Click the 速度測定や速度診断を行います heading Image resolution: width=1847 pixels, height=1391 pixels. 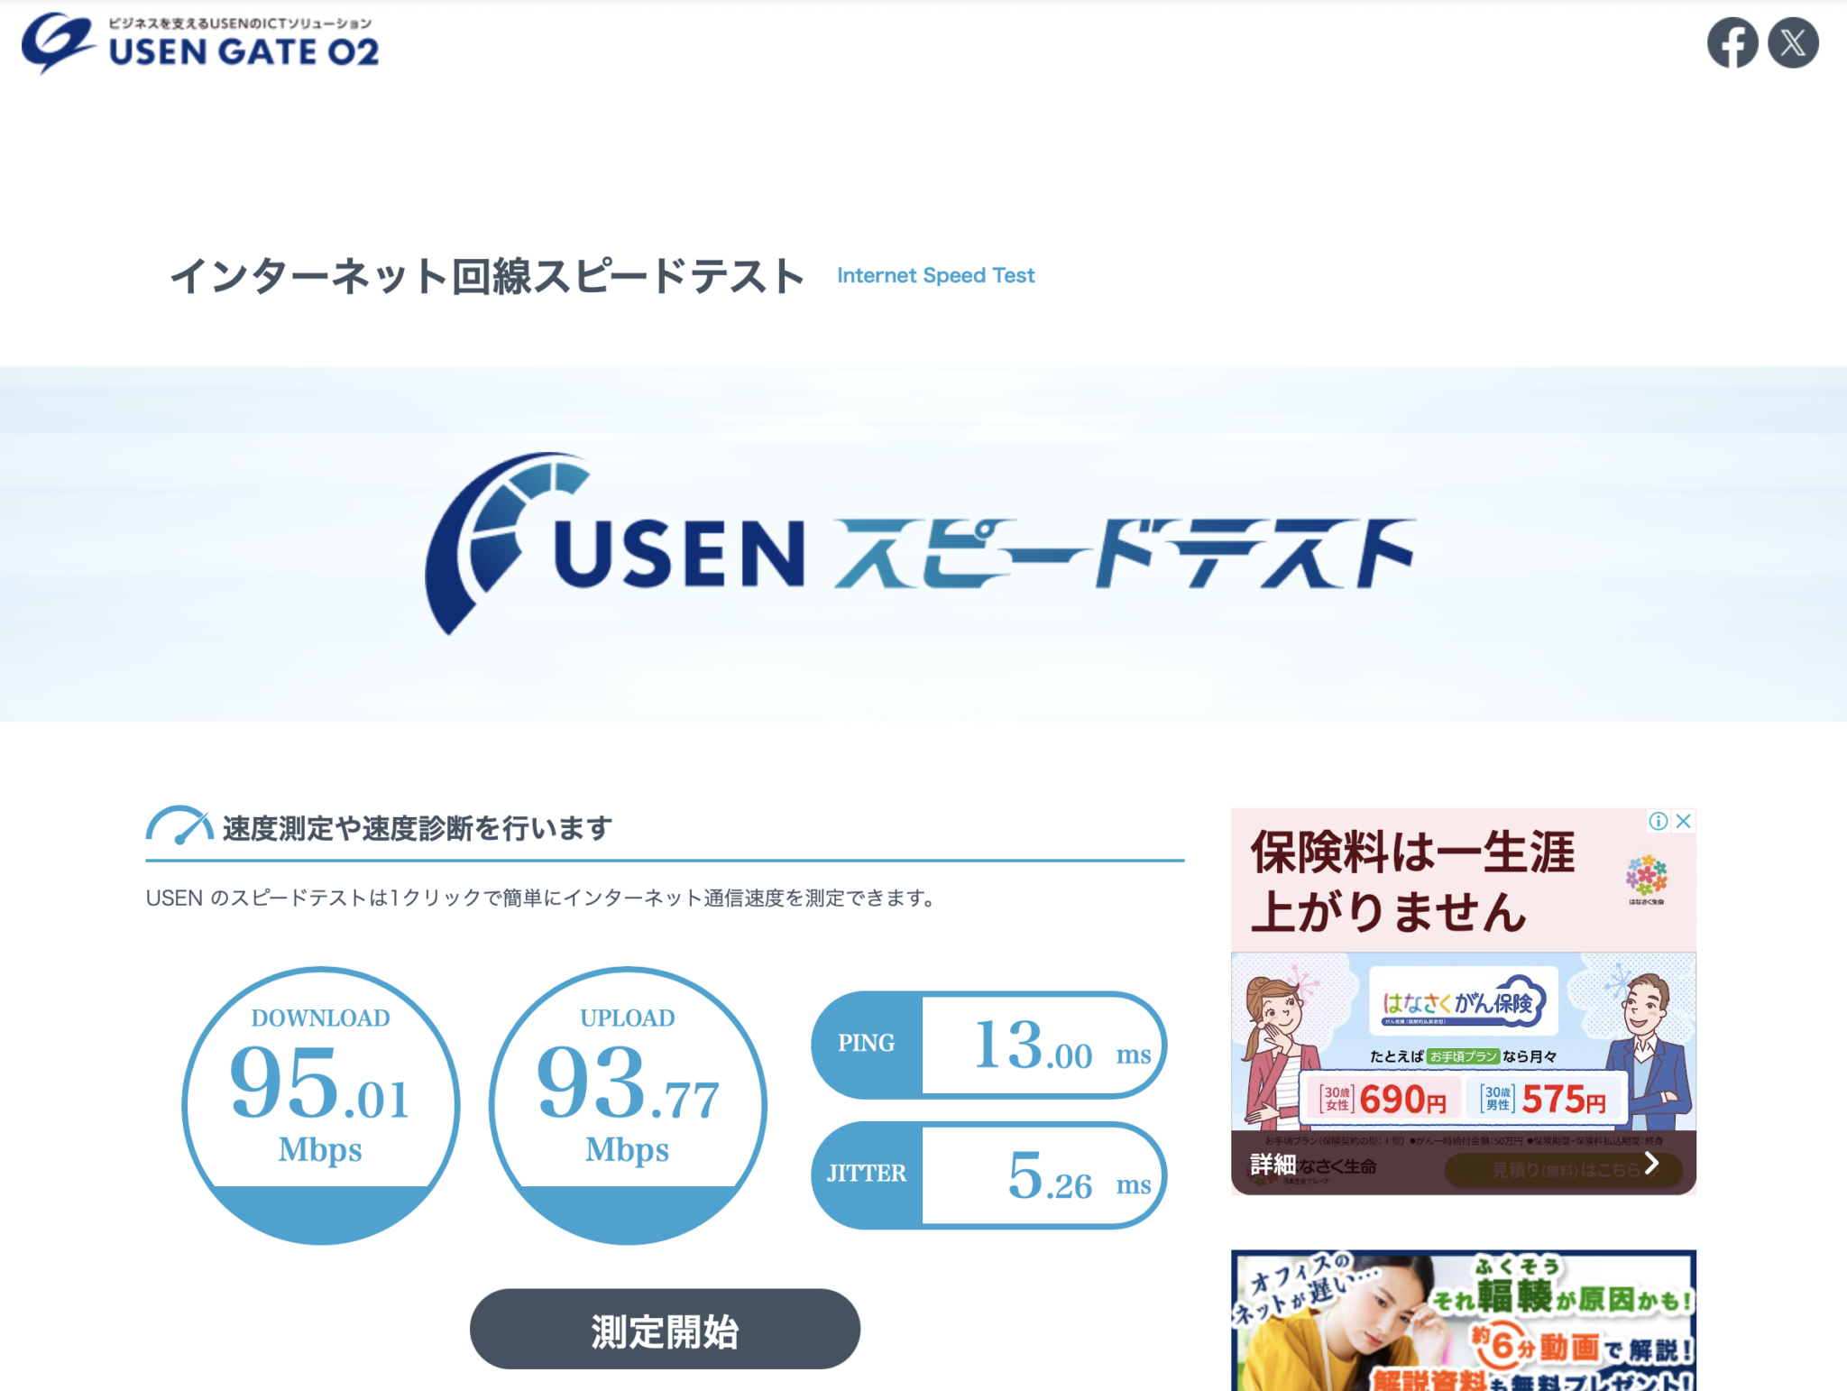click(418, 828)
